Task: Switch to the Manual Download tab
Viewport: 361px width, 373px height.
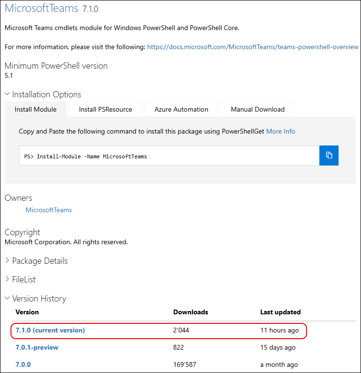Action: (x=258, y=109)
